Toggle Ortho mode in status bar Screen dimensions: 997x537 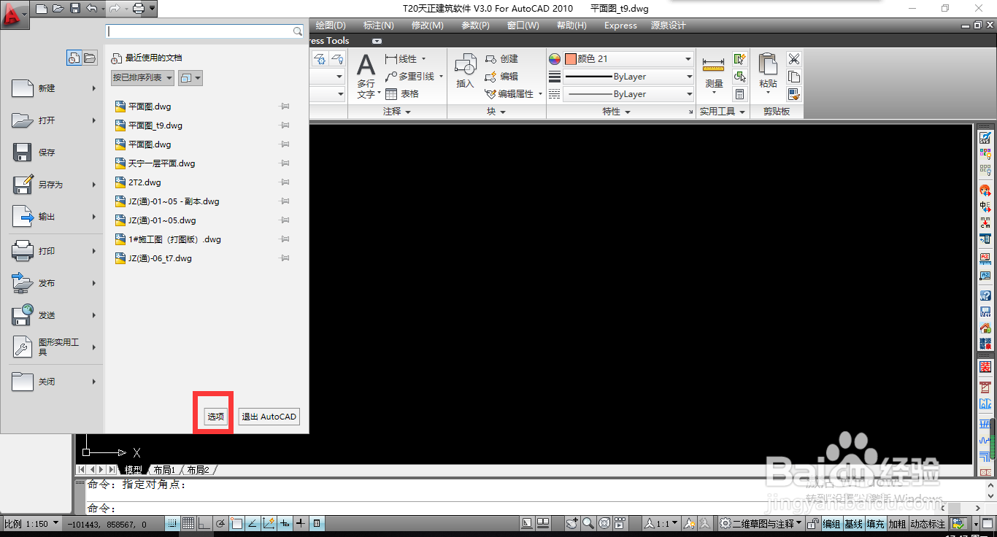coord(204,524)
